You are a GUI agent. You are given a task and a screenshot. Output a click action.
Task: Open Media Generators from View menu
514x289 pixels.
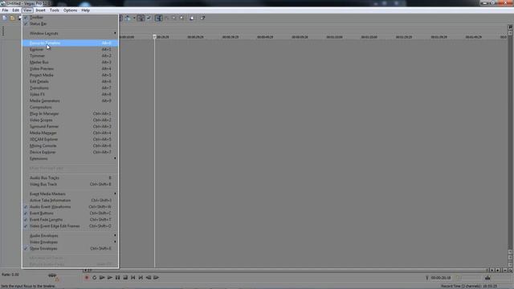pyautogui.click(x=70, y=101)
